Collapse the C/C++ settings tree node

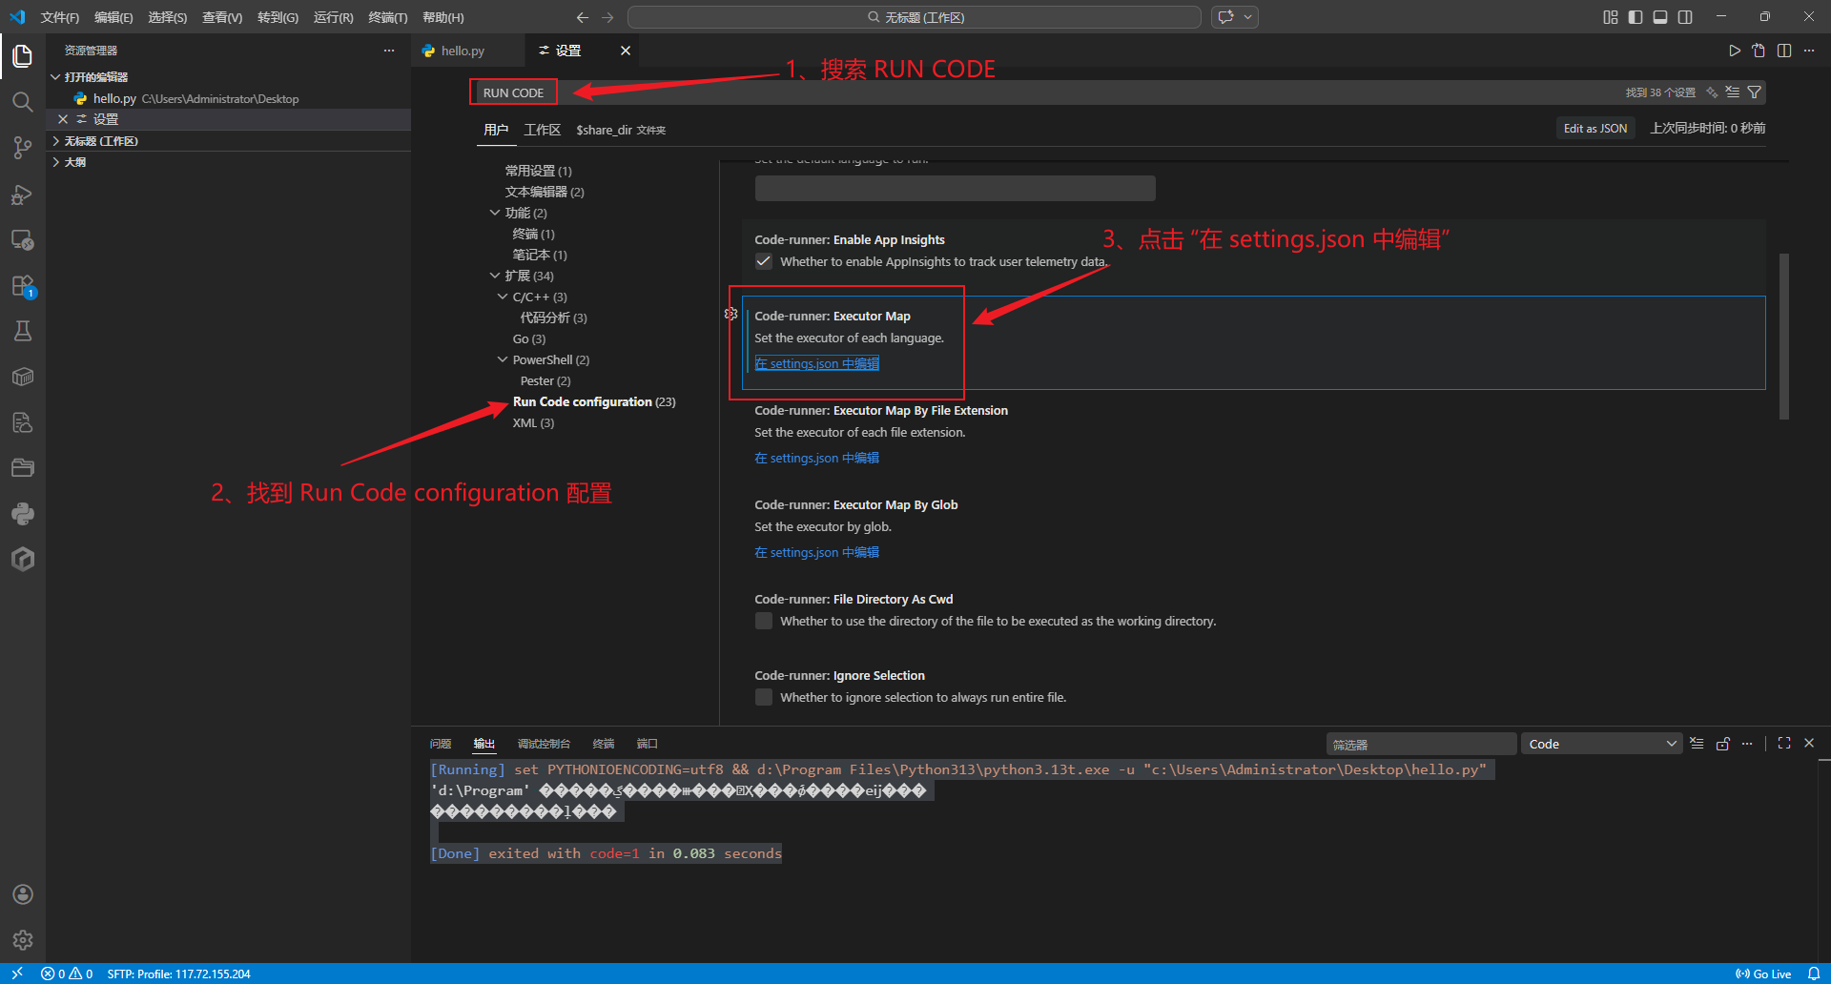(503, 297)
